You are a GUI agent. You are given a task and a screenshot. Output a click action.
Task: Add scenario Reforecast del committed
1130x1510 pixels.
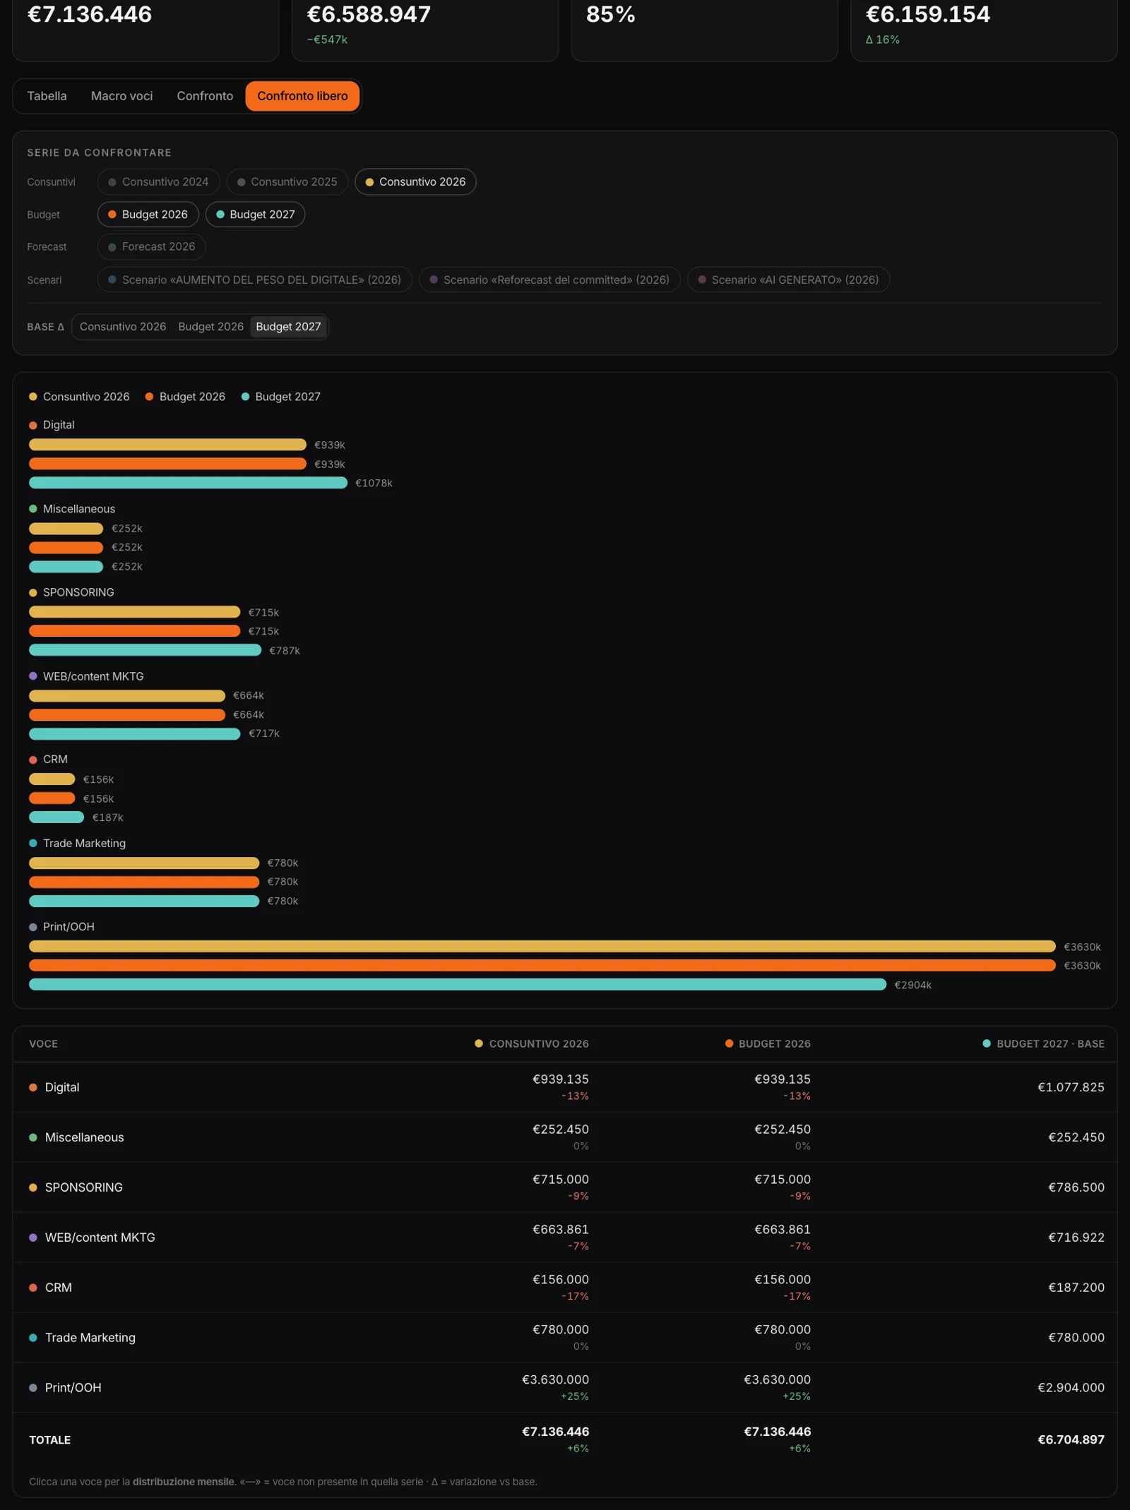point(549,280)
